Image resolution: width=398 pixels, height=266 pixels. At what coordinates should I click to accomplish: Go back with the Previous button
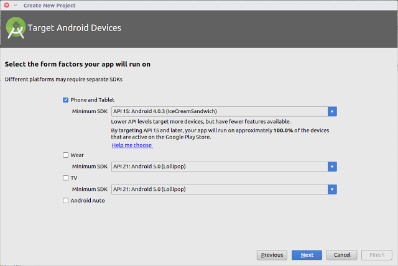tap(272, 255)
